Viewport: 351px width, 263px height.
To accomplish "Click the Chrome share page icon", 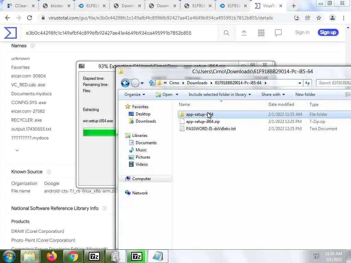I will [307, 18].
